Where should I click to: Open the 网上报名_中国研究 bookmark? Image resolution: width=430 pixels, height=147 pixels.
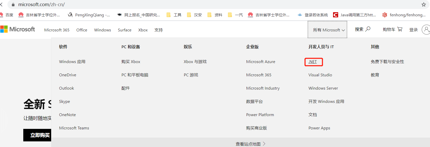pos(138,15)
